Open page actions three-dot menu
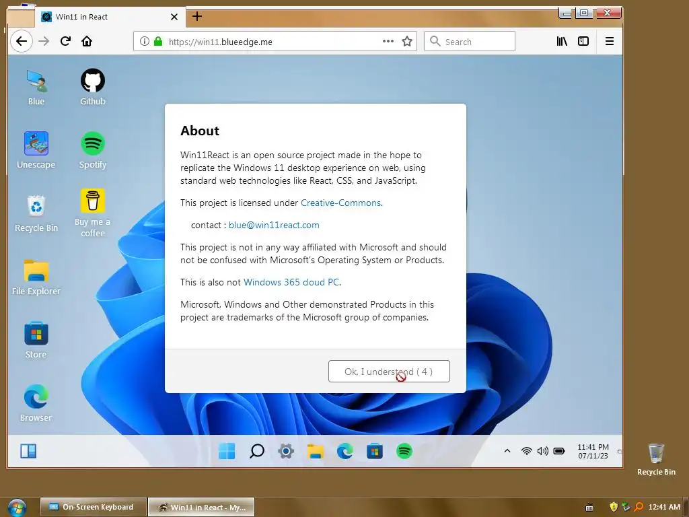The height and width of the screenshot is (517, 689). (x=388, y=41)
